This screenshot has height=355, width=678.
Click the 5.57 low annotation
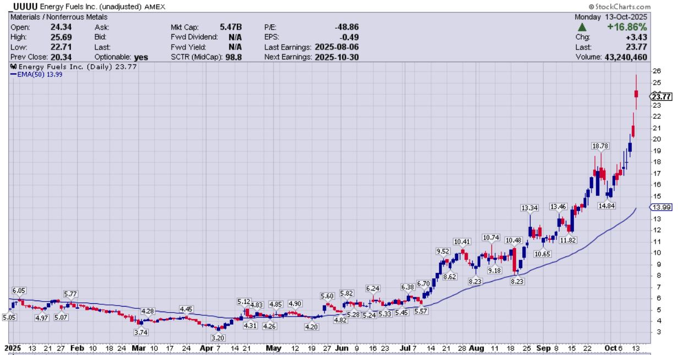coord(420,311)
